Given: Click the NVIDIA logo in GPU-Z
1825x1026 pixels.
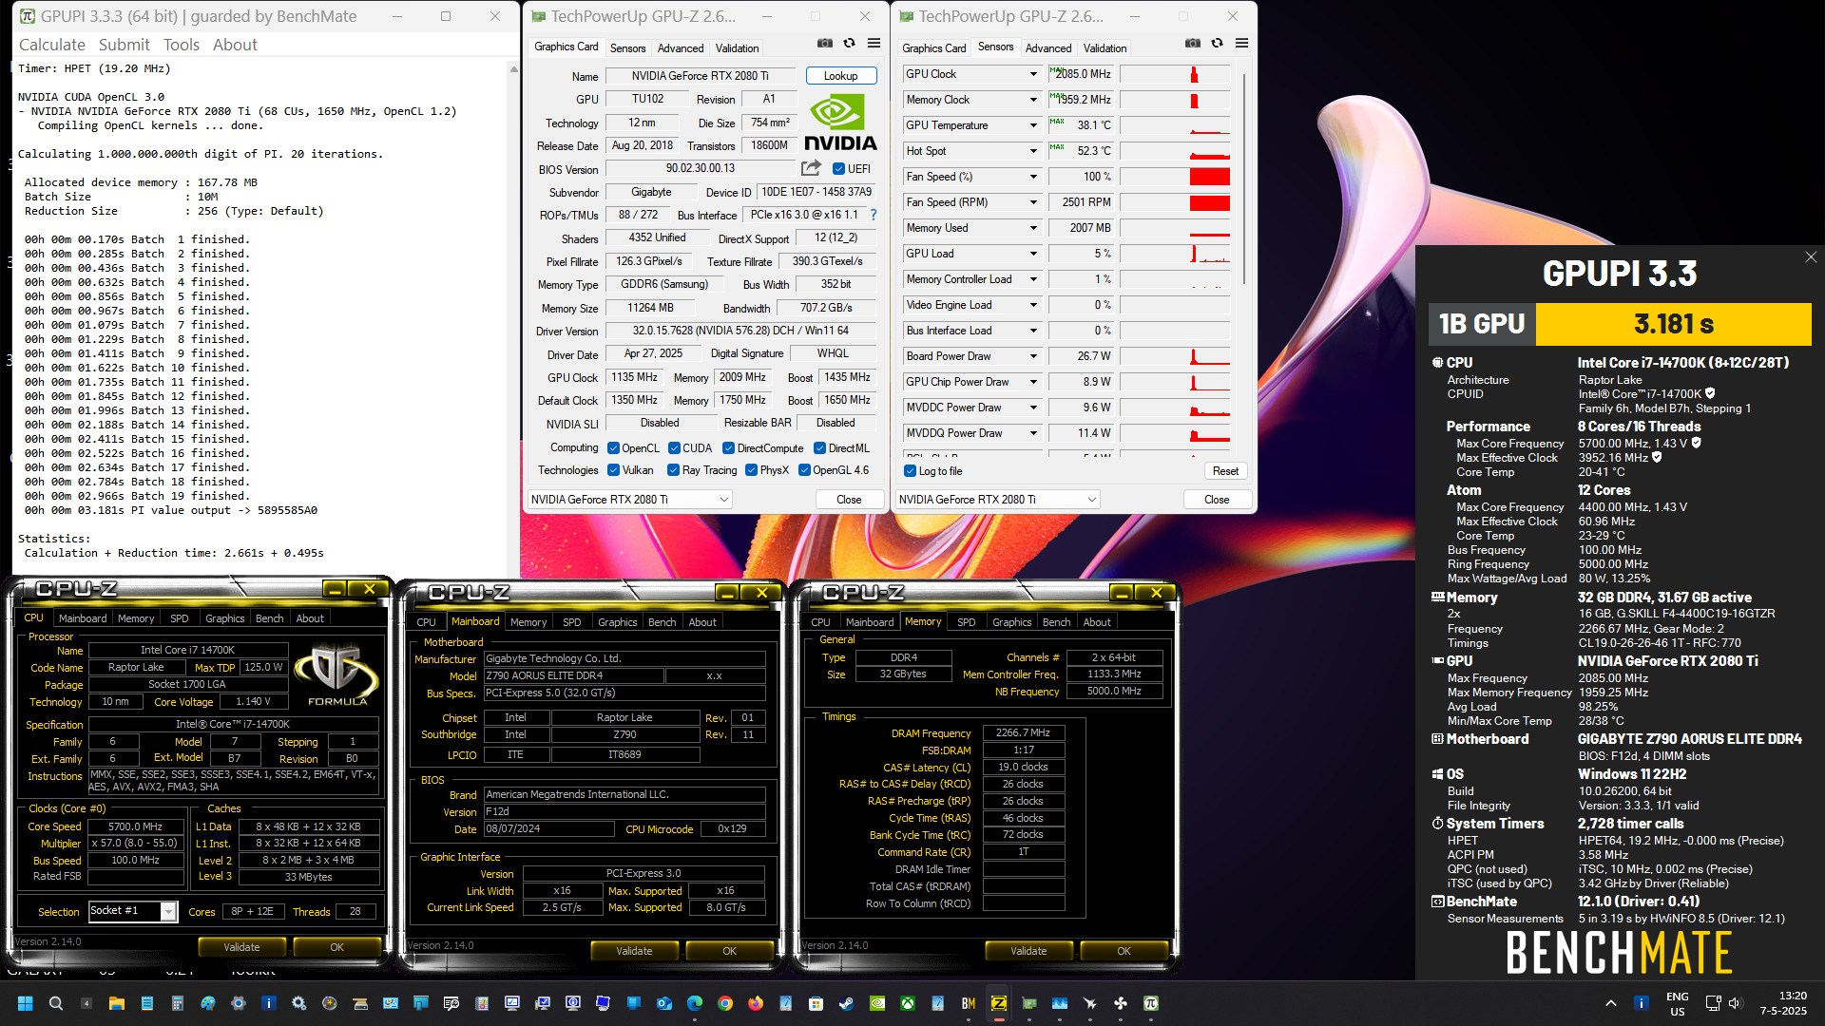Looking at the screenshot, I should point(840,123).
